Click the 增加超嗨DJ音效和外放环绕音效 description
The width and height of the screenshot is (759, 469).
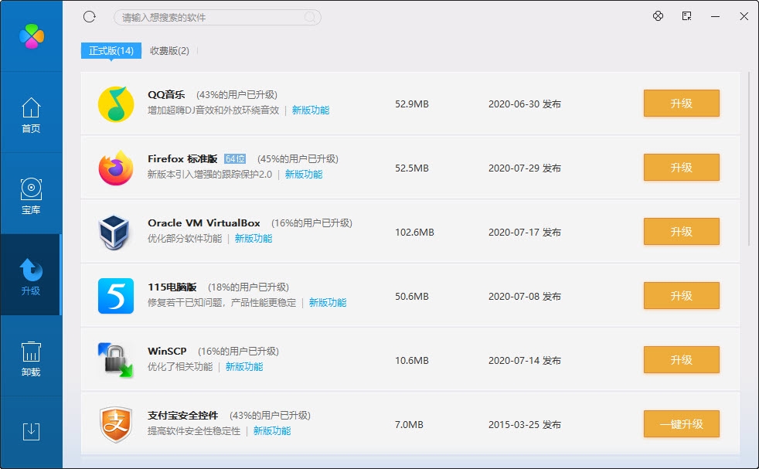(x=213, y=110)
